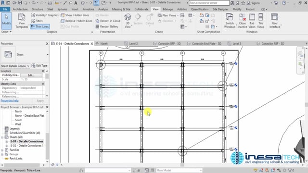Click Tile Views tool
Viewport: 308px width, 173px height.
[260, 21]
